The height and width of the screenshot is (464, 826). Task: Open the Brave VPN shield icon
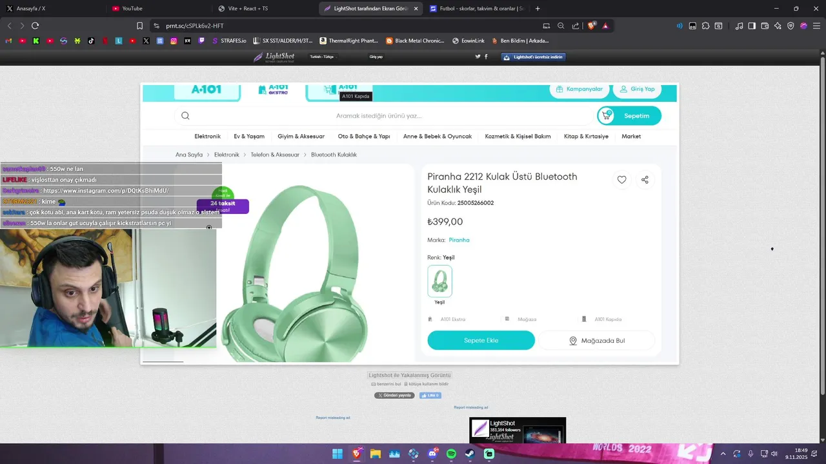tap(791, 26)
